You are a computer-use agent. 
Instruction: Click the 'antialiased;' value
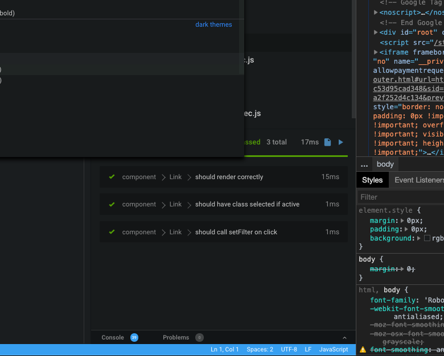(418, 317)
